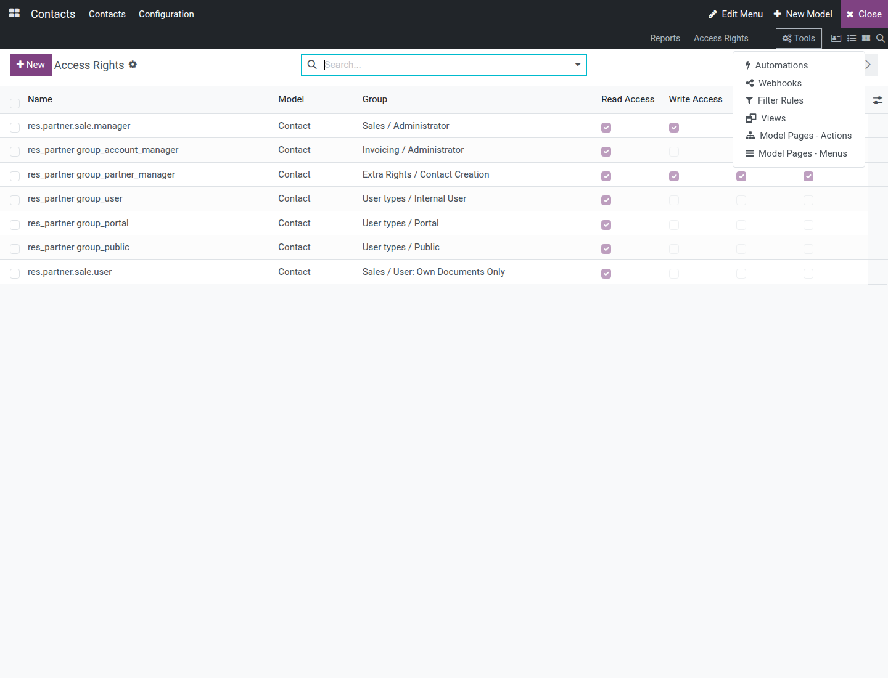Click New Model
This screenshot has height=678, width=888.
(803, 14)
